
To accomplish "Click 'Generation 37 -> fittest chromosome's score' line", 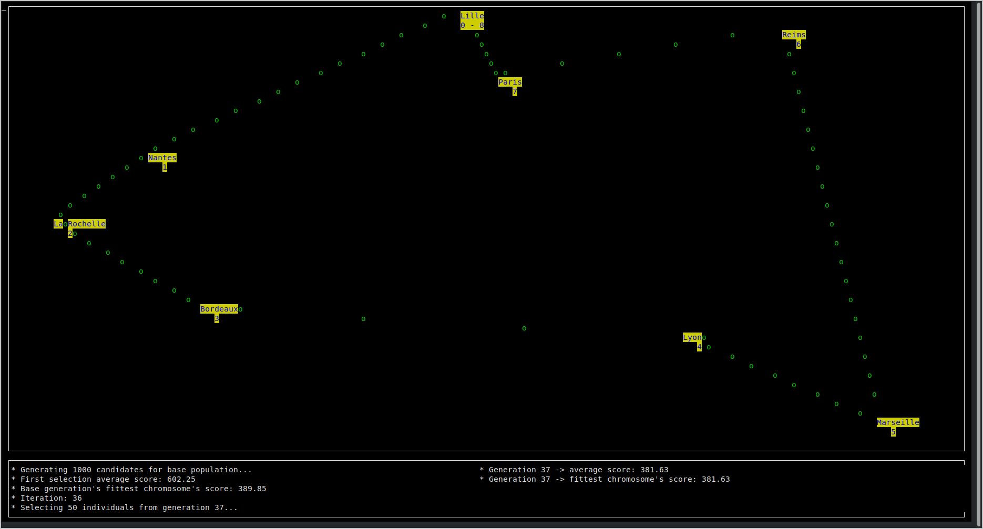I will click(605, 479).
